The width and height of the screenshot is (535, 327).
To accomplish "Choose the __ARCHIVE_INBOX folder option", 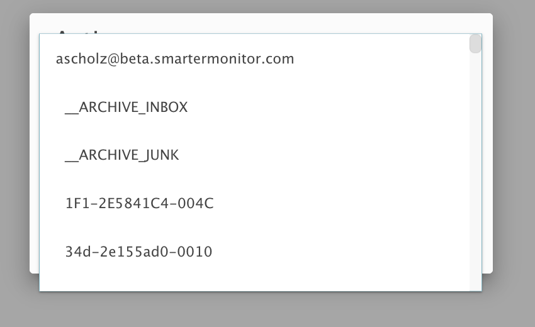I will point(126,108).
